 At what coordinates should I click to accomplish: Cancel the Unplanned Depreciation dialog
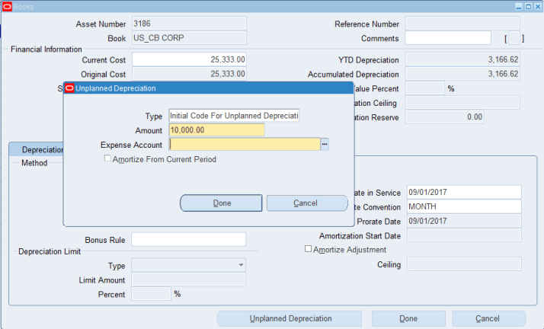point(305,203)
